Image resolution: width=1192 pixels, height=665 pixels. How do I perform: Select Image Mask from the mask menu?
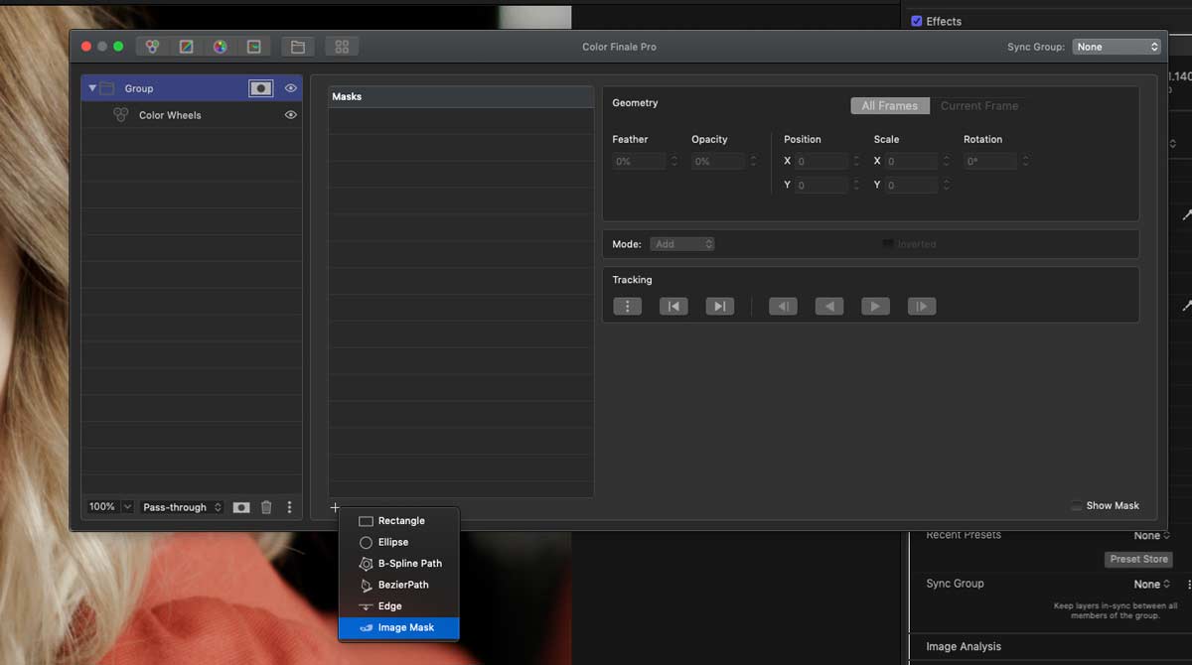398,627
